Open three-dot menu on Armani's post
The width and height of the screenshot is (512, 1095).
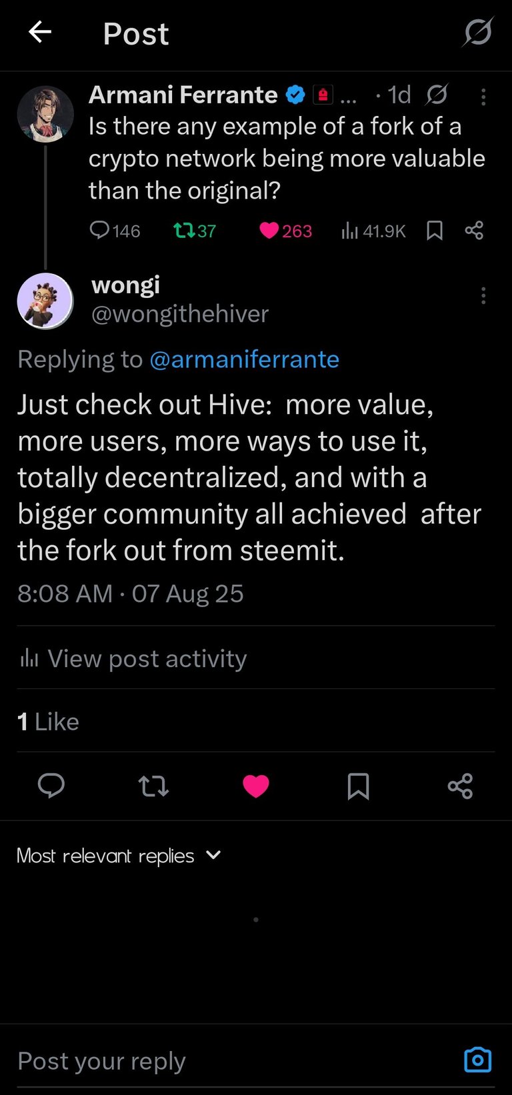483,97
